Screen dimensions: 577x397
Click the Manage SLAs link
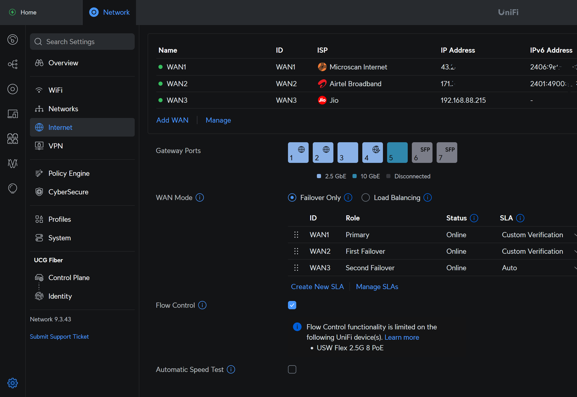point(377,287)
